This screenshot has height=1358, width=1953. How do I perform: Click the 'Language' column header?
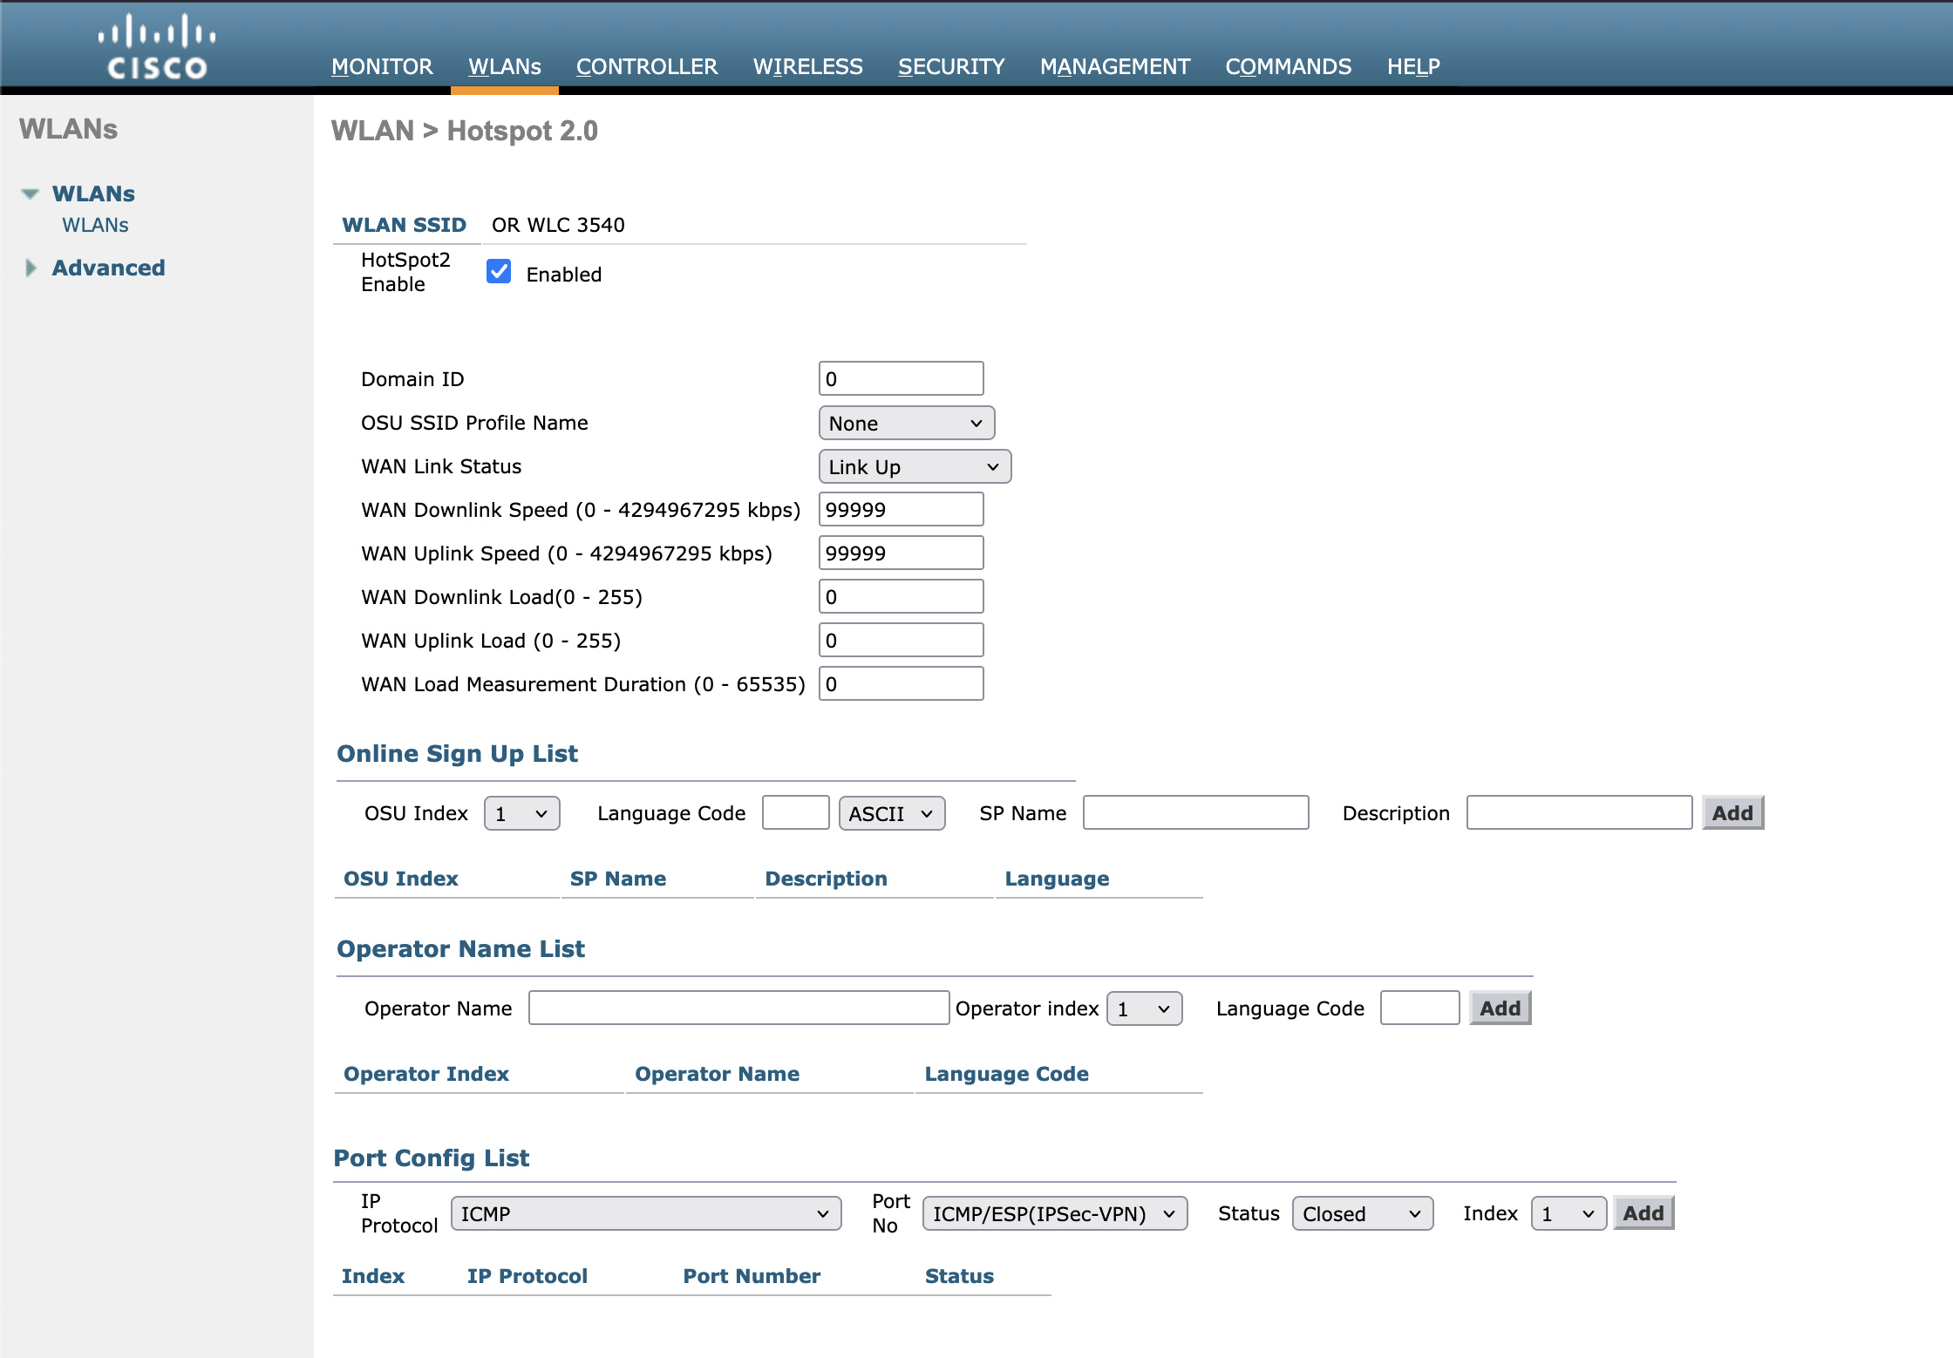[1058, 879]
